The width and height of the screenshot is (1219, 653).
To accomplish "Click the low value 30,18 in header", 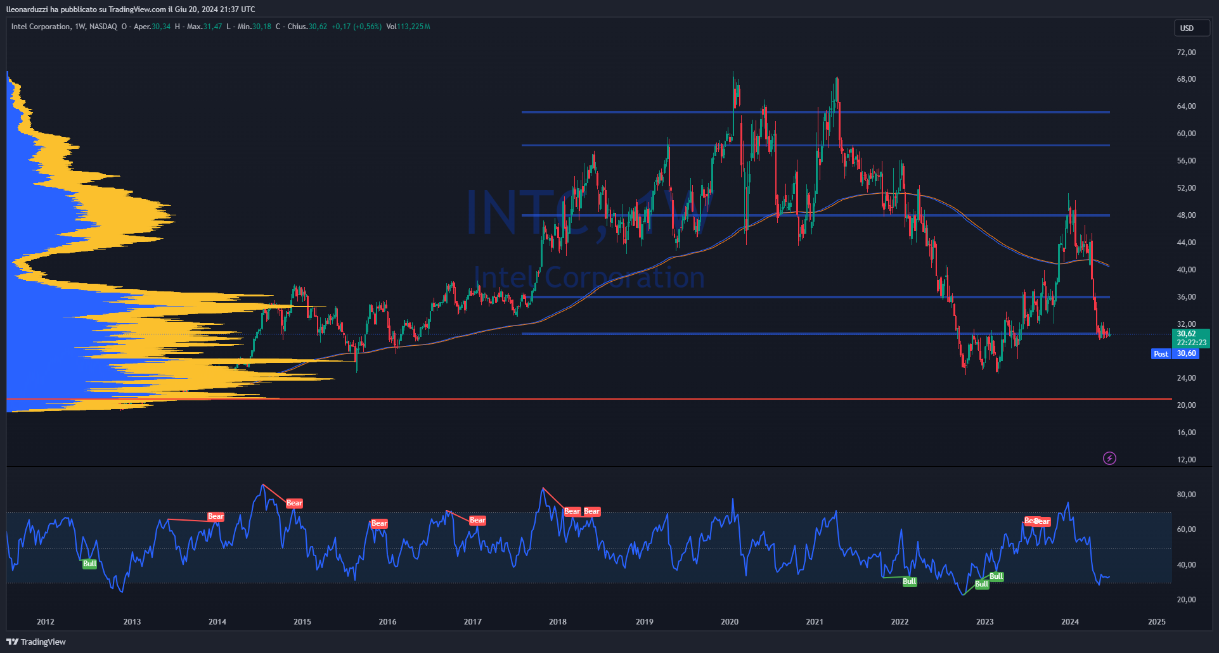I will [262, 27].
